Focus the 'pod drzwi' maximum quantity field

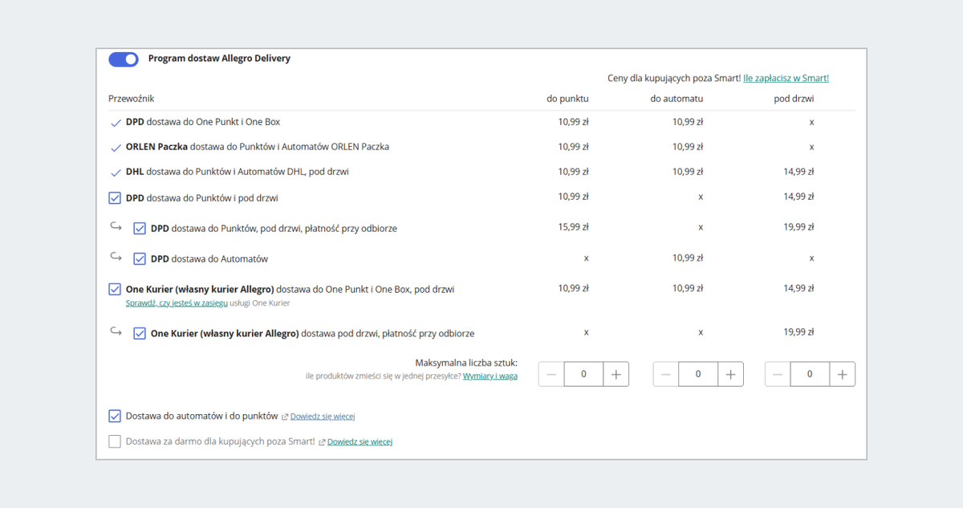(x=809, y=374)
